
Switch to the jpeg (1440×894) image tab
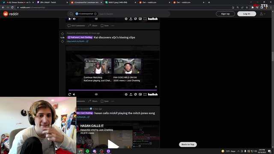pyautogui.click(x=121, y=3)
